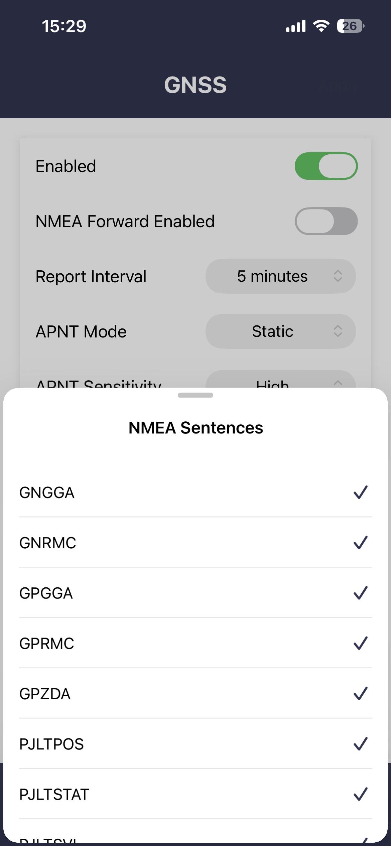The width and height of the screenshot is (391, 846).
Task: Tap the NMEA Sentences sheet title
Action: click(196, 428)
